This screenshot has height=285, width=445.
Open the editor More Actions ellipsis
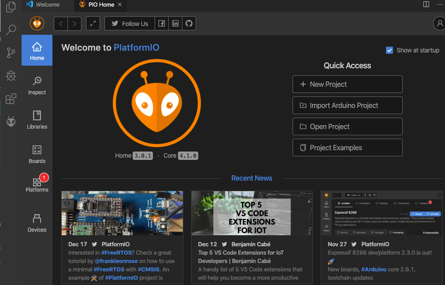[440, 4]
